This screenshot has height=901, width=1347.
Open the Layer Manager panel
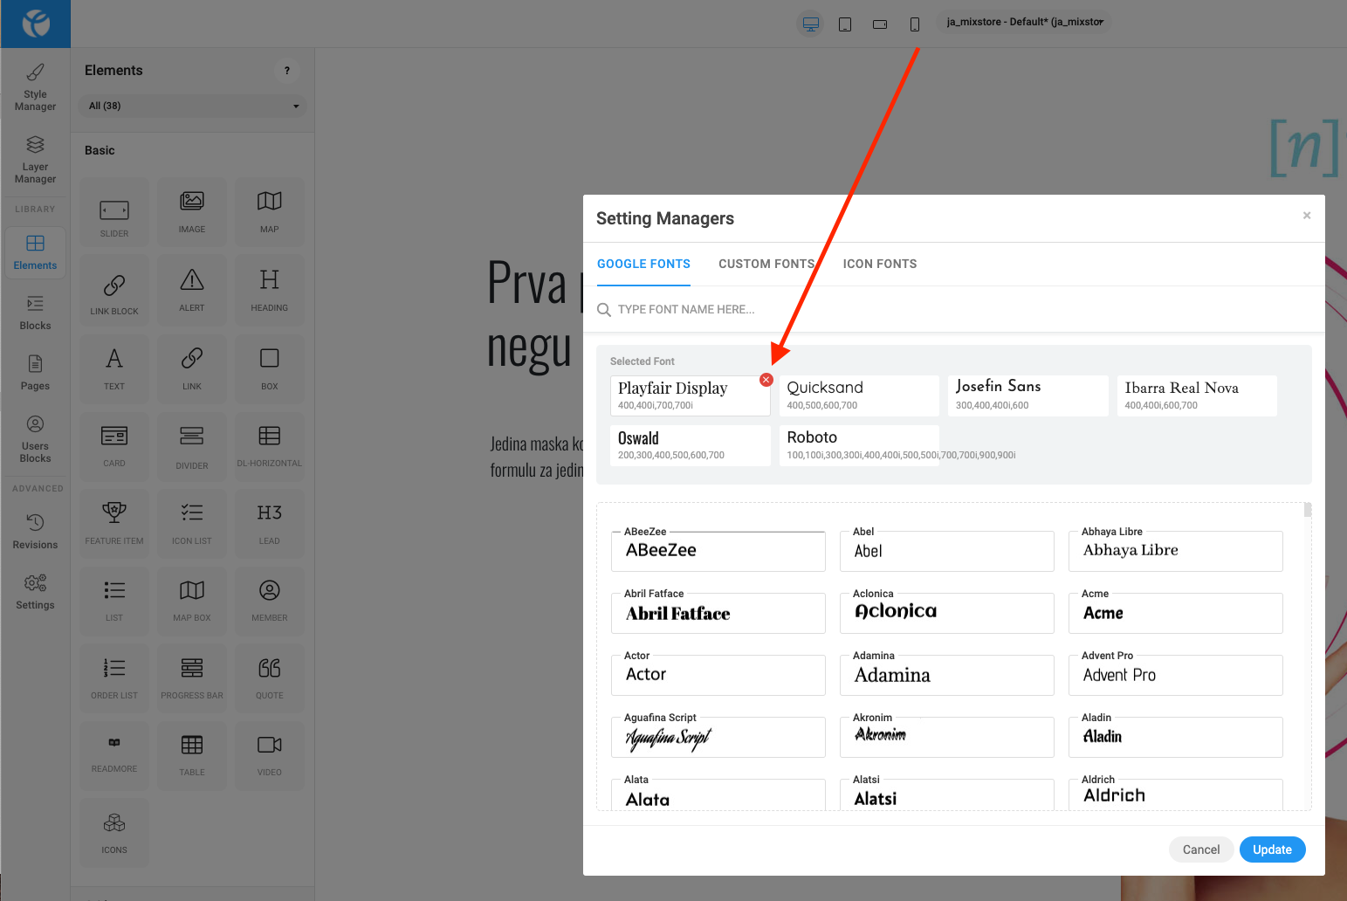tap(35, 159)
